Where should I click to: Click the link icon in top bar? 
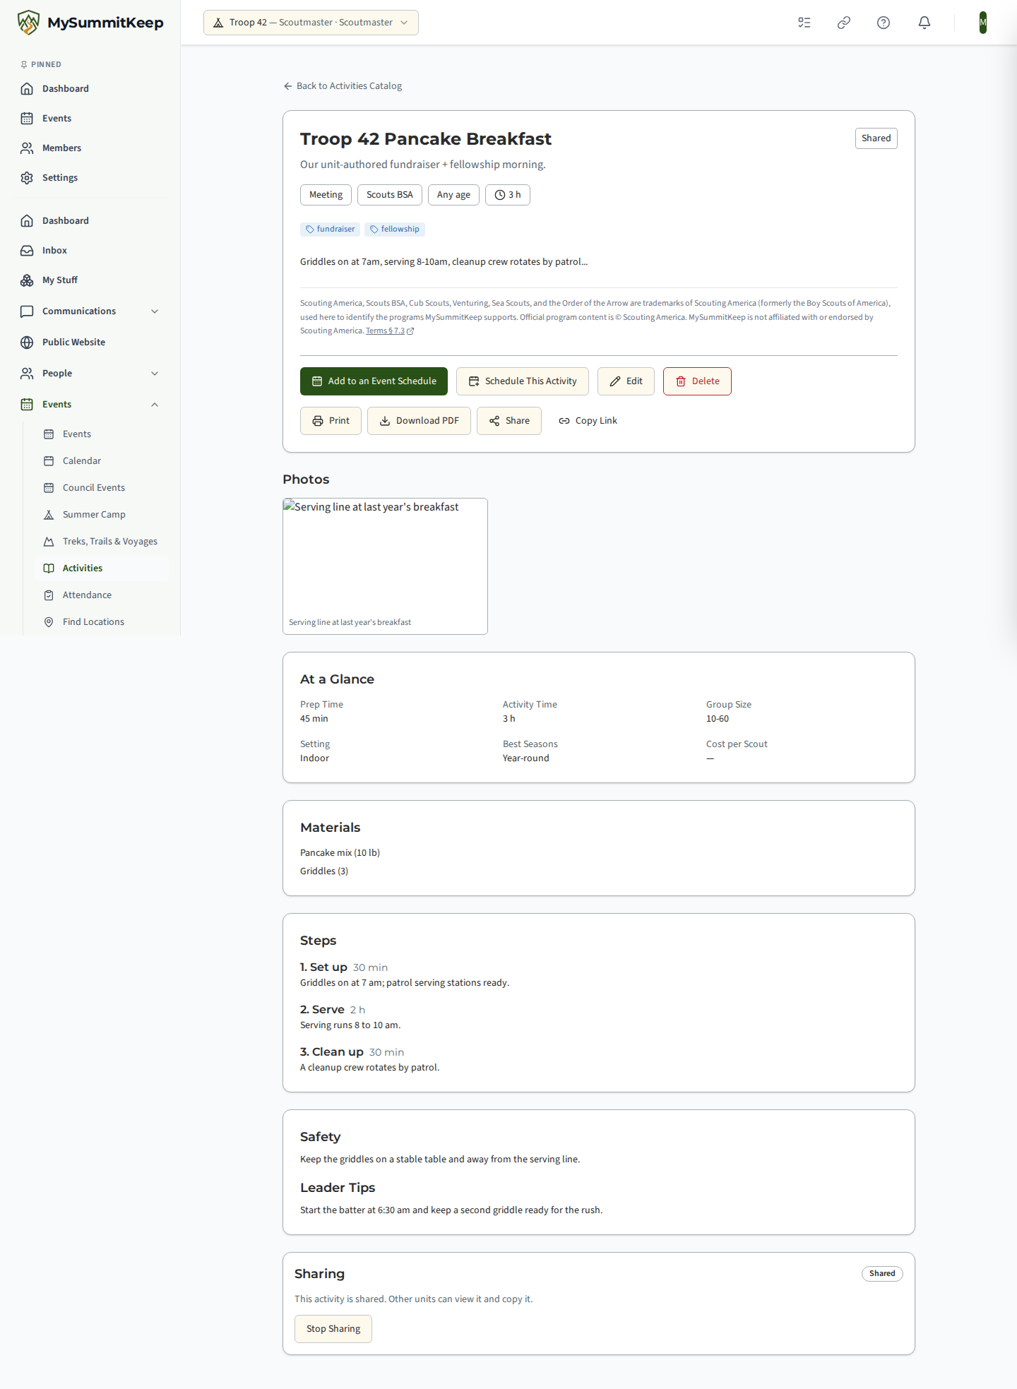pos(844,23)
